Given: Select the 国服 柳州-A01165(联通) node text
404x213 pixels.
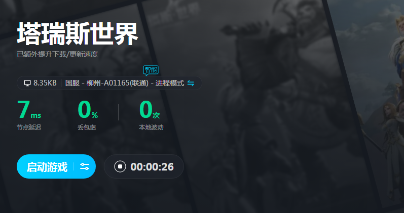Looking at the screenshot, I should 107,83.
